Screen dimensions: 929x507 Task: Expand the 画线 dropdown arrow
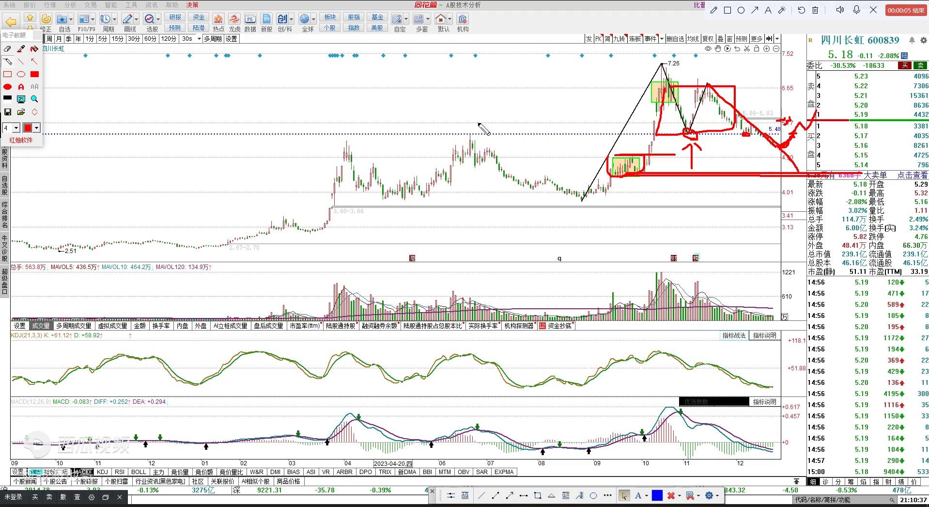coord(137,19)
